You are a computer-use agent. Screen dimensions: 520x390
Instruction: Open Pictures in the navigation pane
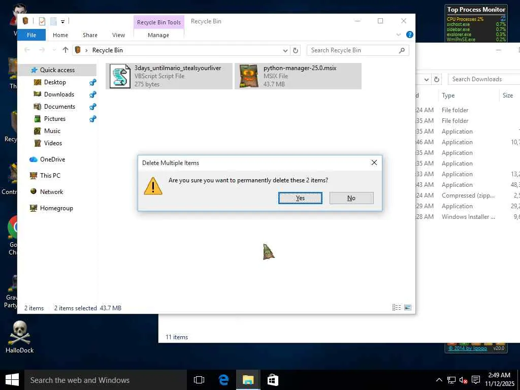(x=55, y=119)
